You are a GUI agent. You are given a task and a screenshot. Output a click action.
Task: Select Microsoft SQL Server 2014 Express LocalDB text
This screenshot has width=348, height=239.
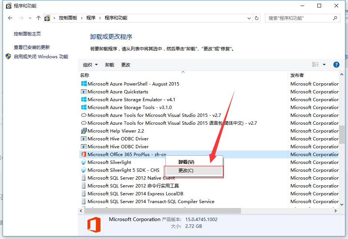pos(135,193)
